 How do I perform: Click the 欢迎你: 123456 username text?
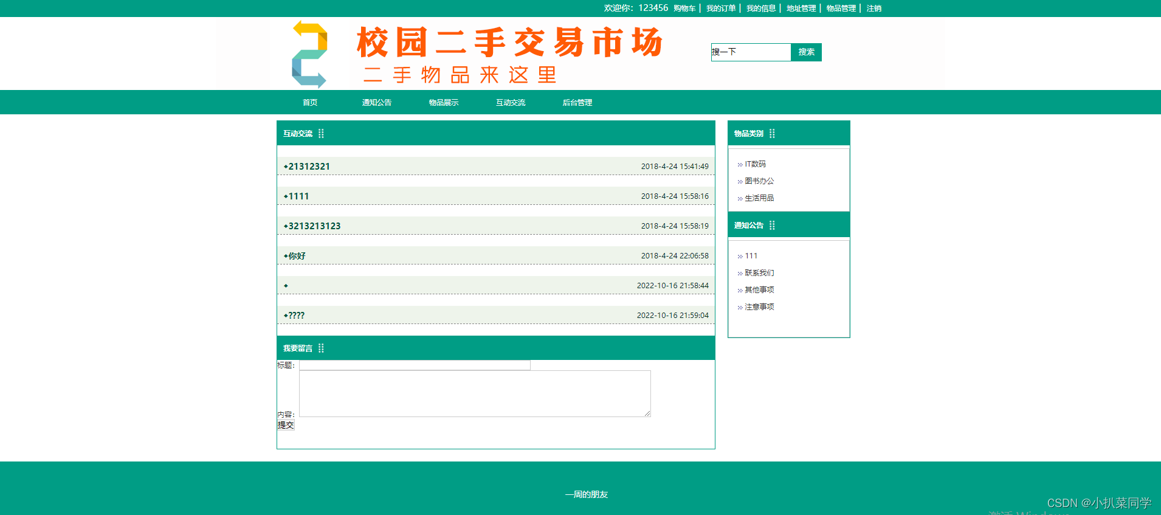pyautogui.click(x=636, y=8)
